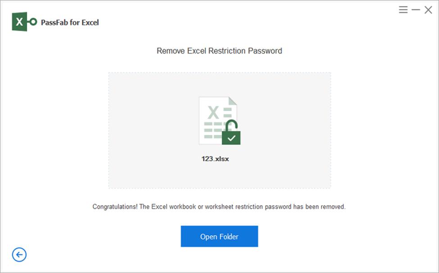Viewport: 439px width, 273px height.
Task: Open the hamburger menu at top right
Action: (403, 9)
